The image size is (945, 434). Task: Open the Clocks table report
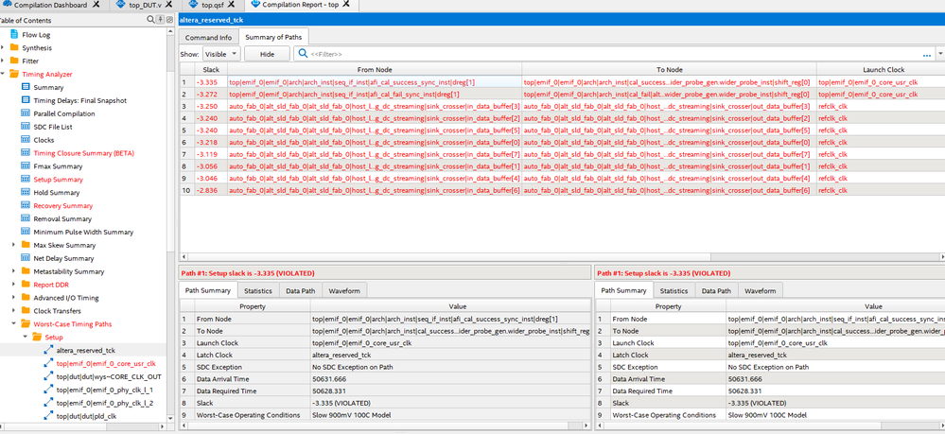click(44, 140)
